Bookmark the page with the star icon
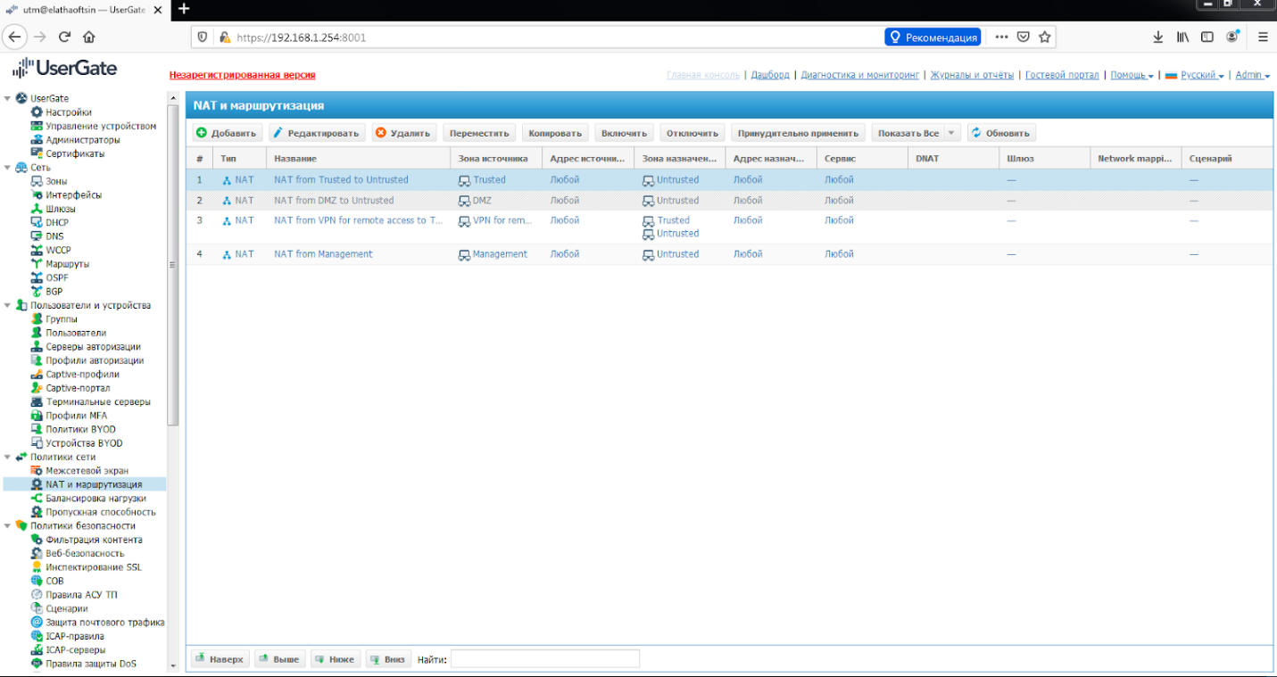The image size is (1277, 677). [x=1045, y=37]
